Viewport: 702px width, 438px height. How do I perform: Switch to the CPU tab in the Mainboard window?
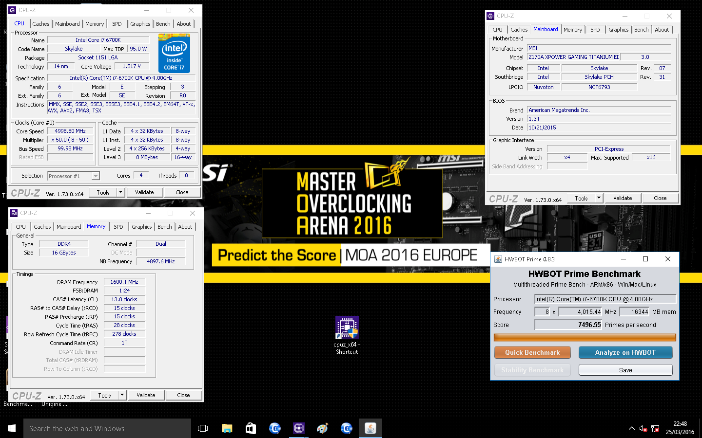click(x=498, y=30)
